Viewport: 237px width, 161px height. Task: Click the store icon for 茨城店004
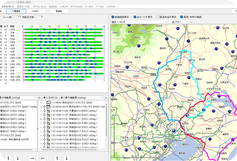click(48, 123)
